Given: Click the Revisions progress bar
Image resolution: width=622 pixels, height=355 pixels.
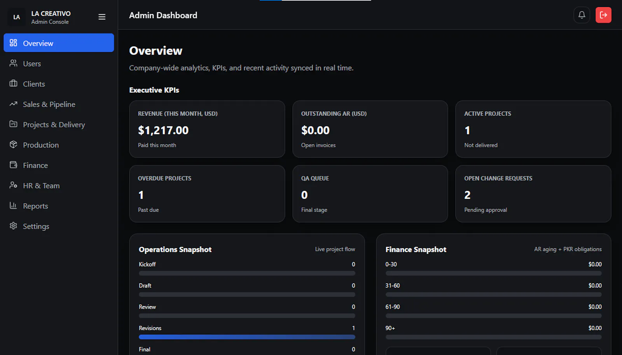Looking at the screenshot, I should [247, 337].
